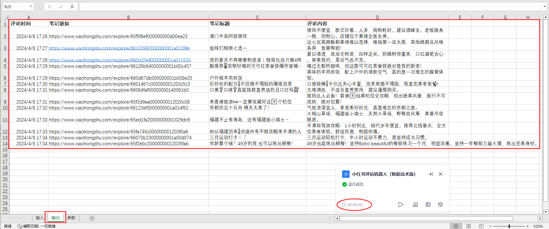Click inside the formula bar input
This screenshot has height=229, width=549.
(x=311, y=7)
